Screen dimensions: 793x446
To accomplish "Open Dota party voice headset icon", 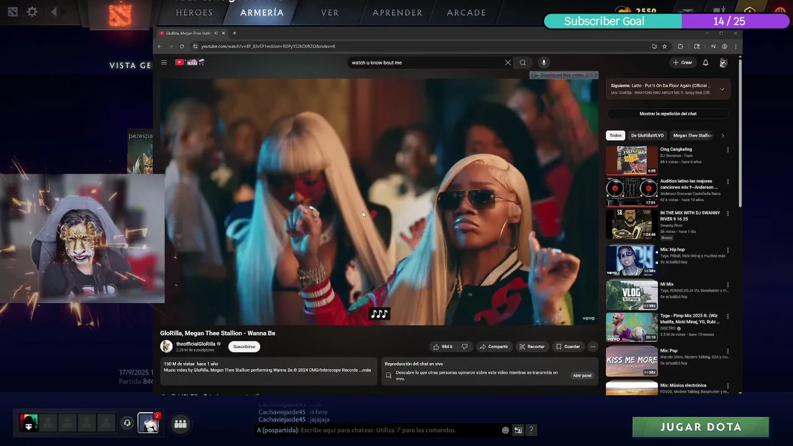I will pyautogui.click(x=127, y=423).
